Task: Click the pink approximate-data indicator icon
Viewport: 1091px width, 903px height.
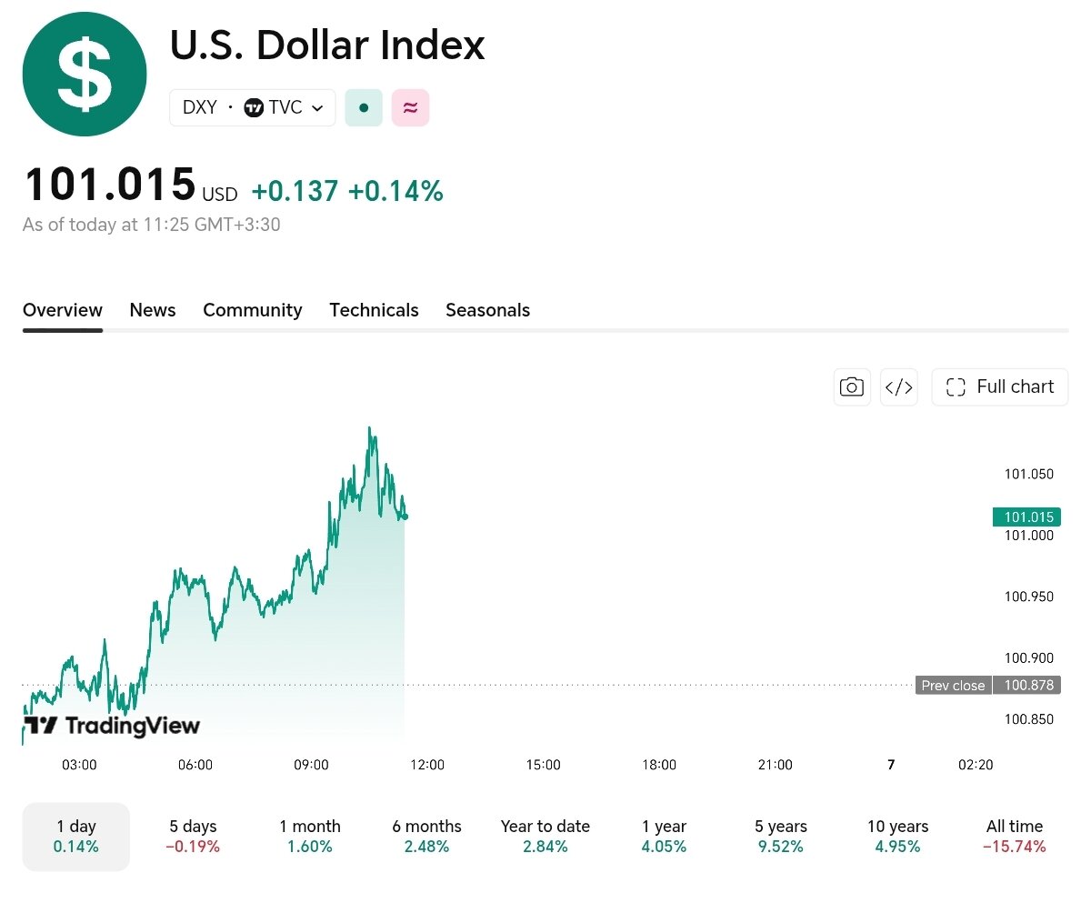Action: (x=410, y=107)
